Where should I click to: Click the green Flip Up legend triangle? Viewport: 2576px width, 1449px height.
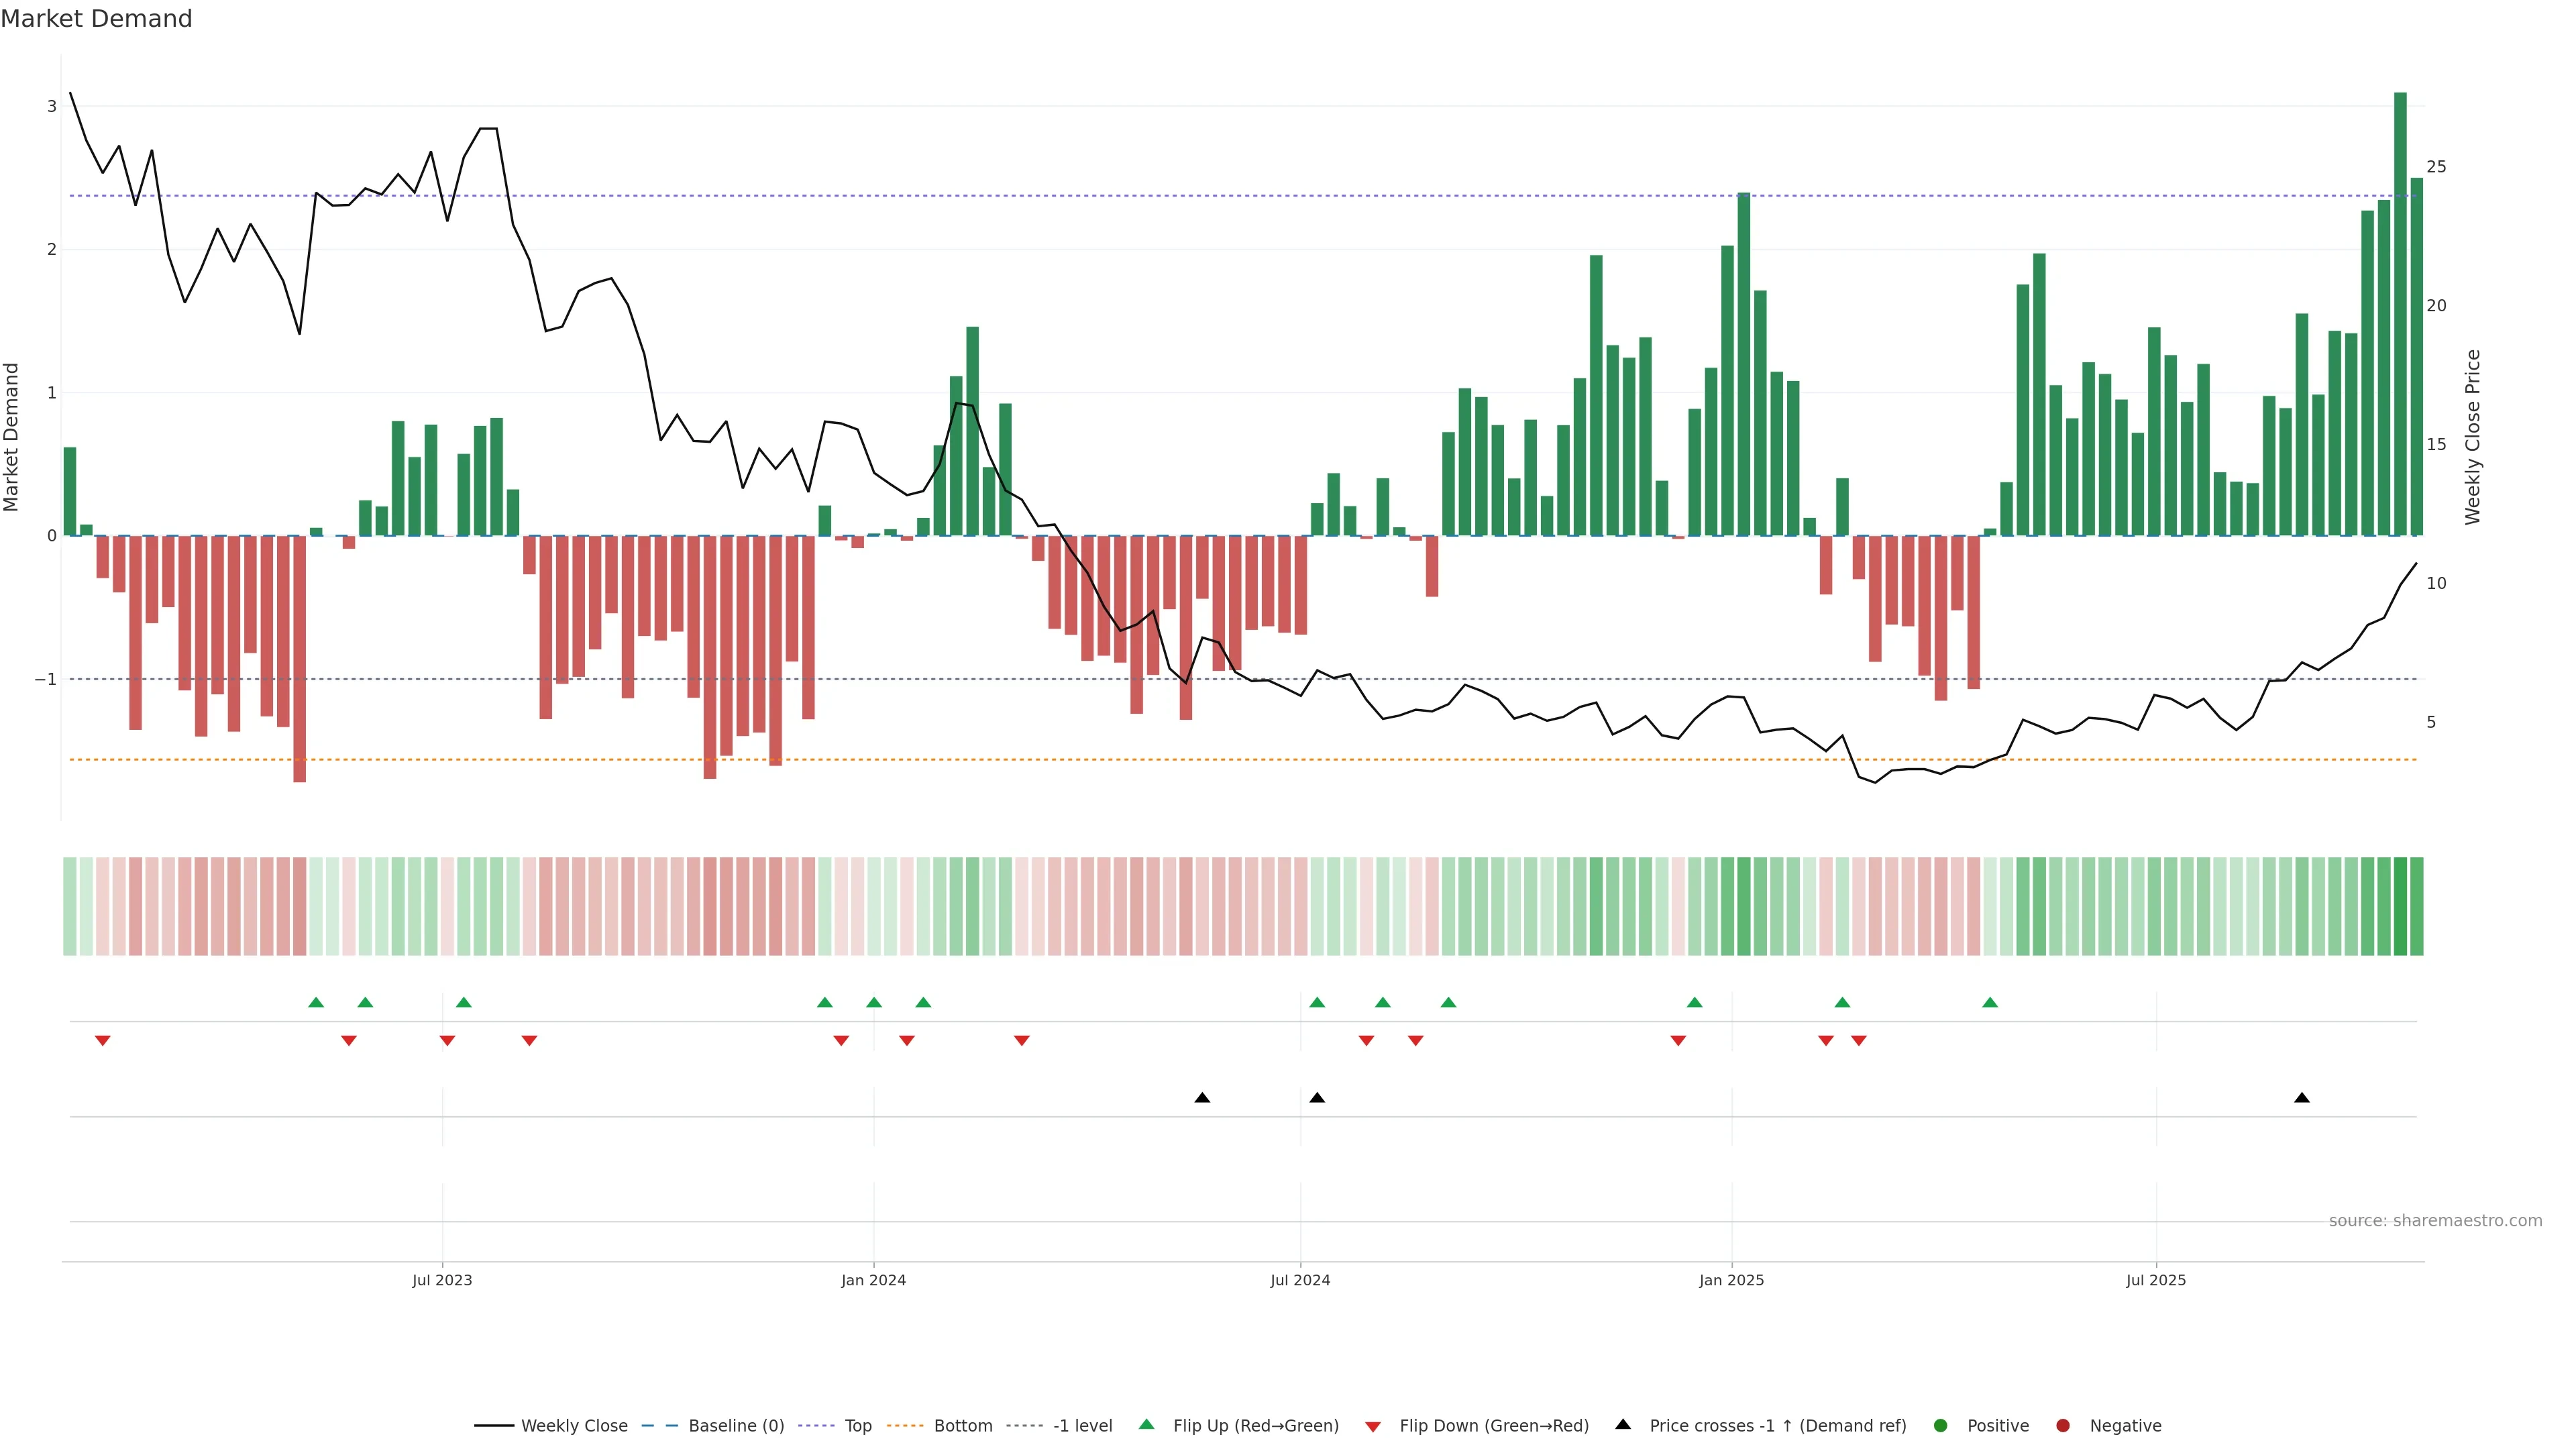click(x=1146, y=1424)
